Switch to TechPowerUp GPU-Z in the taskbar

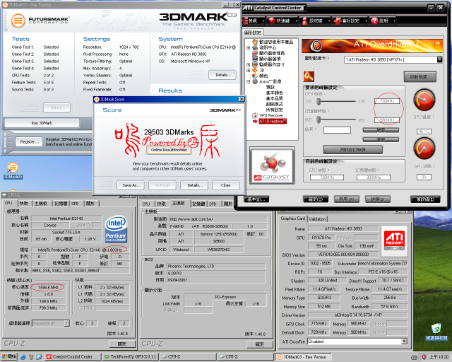click(x=131, y=357)
